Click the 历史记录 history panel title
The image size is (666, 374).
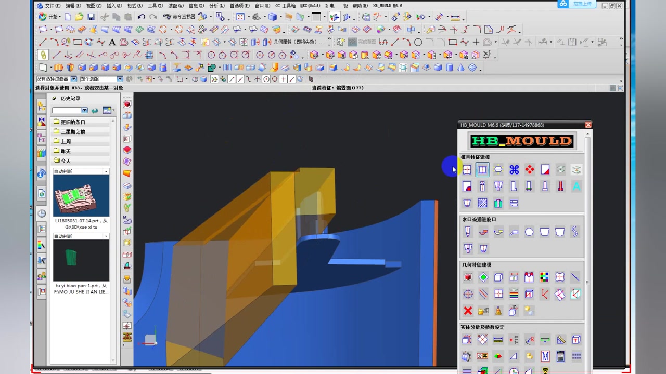pos(71,98)
